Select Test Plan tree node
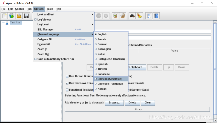Viewport: 217px width, 123px height. tap(15, 22)
